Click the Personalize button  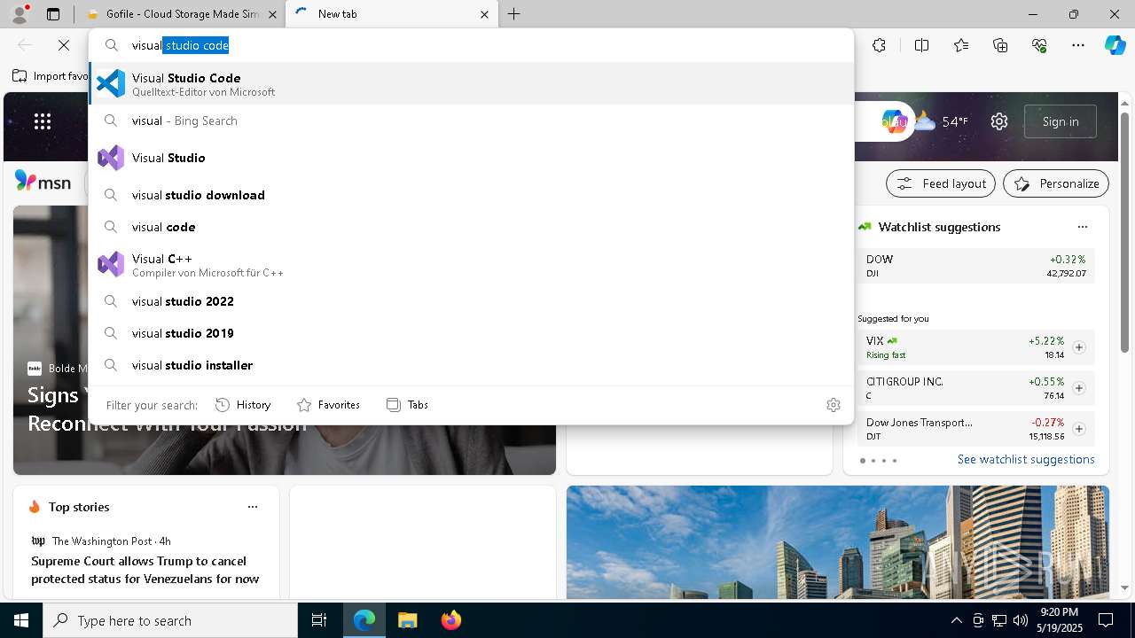point(1056,183)
